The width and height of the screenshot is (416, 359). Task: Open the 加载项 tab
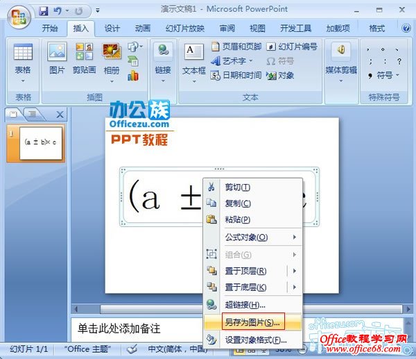[338, 28]
